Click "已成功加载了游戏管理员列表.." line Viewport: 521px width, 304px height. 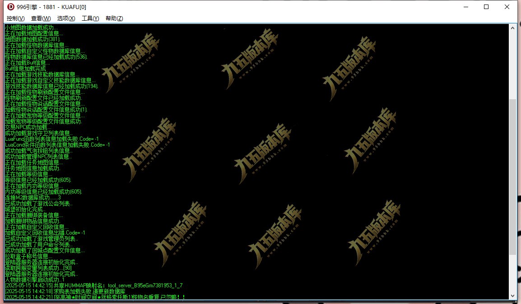(41, 239)
